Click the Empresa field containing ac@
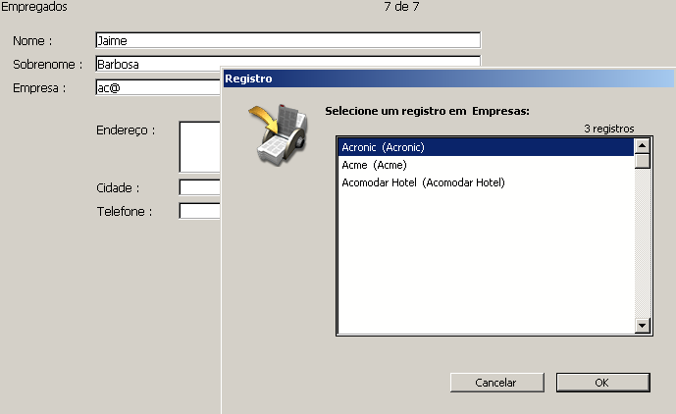The image size is (676, 414). pos(157,87)
